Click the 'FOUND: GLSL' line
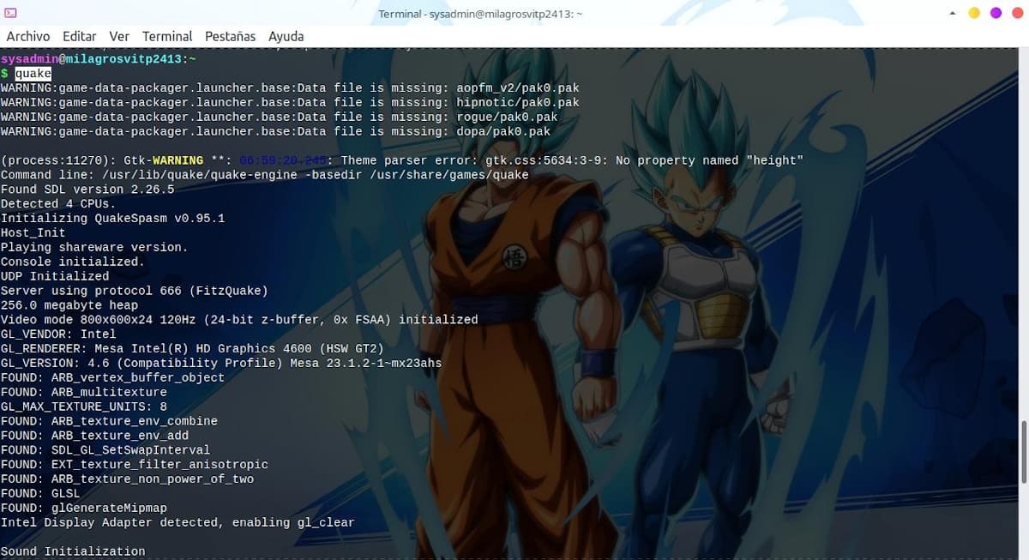1029x560 pixels. (40, 493)
